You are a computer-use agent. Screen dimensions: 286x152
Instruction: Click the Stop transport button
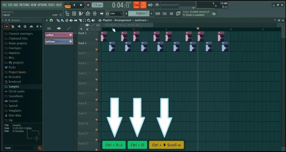(x=81, y=5)
